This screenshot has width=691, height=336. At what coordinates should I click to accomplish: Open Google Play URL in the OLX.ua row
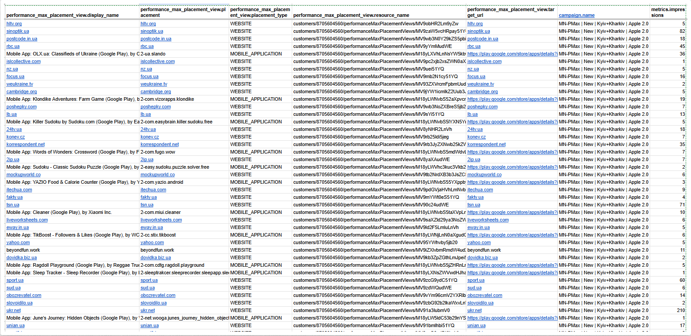[512, 54]
